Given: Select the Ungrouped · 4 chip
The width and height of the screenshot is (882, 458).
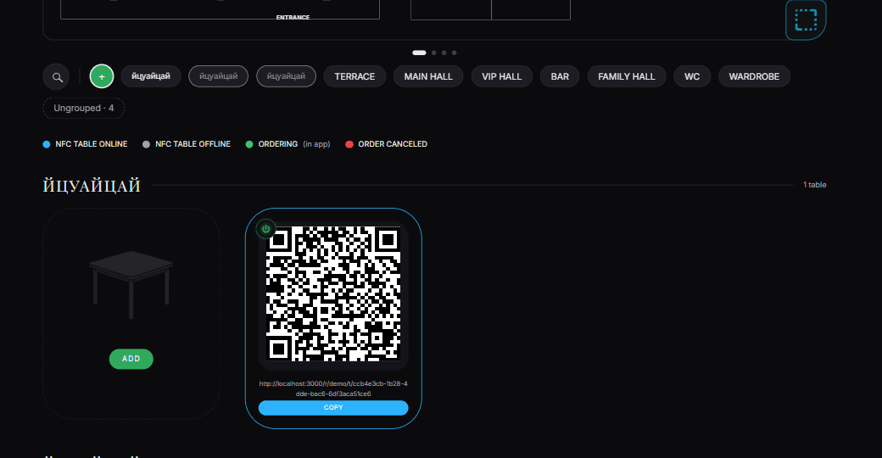Looking at the screenshot, I should point(84,108).
